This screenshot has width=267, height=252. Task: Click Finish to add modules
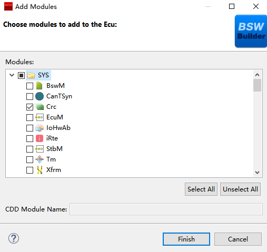[x=186, y=239]
